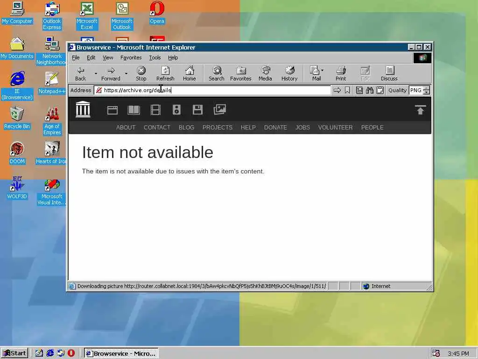
Task: Open the Back history dropdown arrow
Action: [x=96, y=73]
